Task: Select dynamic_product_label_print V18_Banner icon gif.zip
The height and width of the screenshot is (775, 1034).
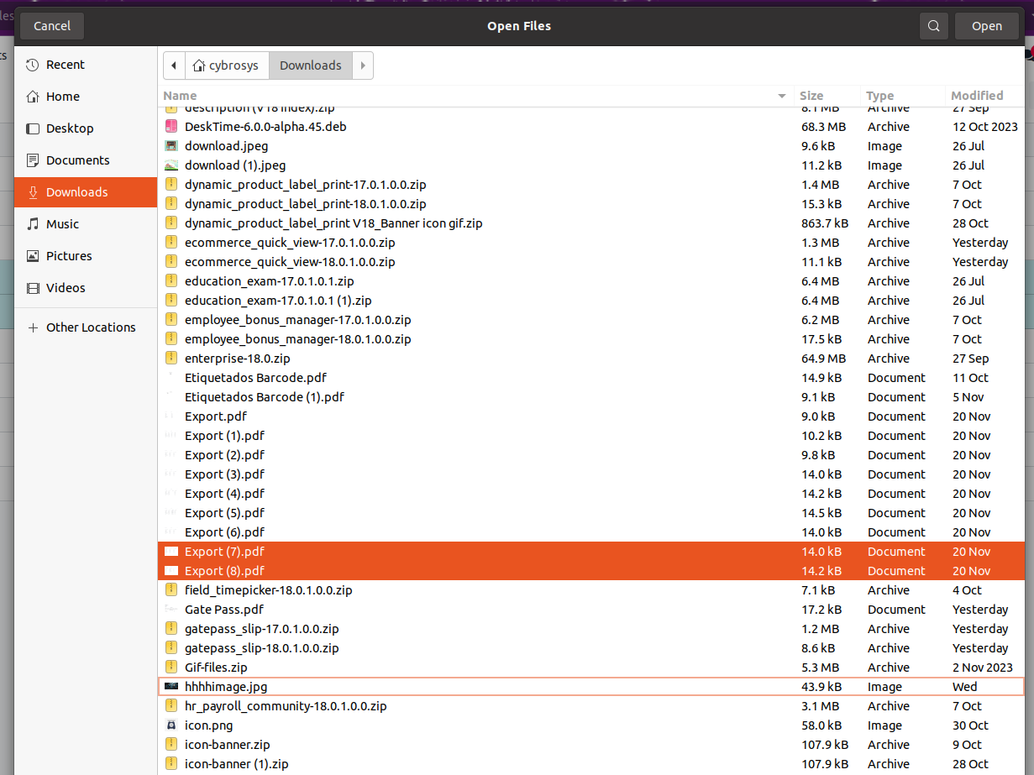Action: click(x=333, y=223)
